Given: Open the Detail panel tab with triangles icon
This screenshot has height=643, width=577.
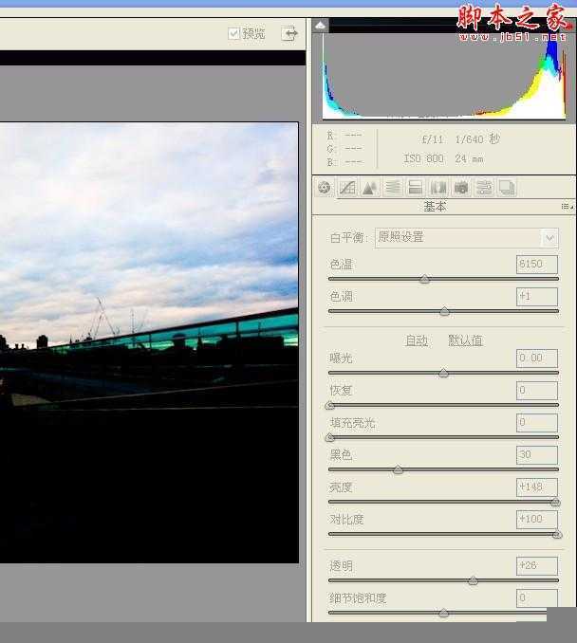Looking at the screenshot, I should point(370,188).
